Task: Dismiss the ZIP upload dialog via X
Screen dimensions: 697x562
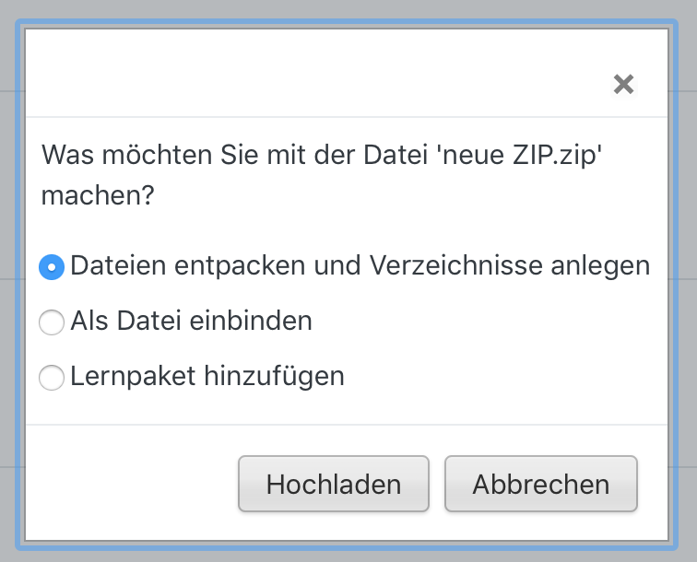Action: click(623, 85)
